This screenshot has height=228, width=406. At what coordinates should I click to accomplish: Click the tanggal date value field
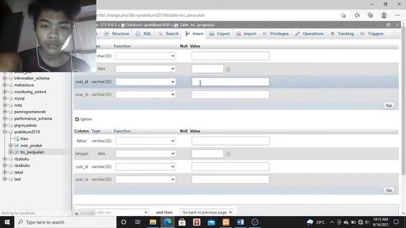[x=207, y=153]
